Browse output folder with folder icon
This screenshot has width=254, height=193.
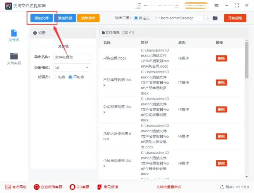215,18
